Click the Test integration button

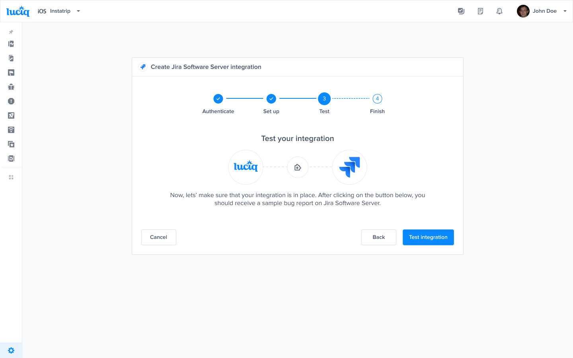pyautogui.click(x=428, y=237)
